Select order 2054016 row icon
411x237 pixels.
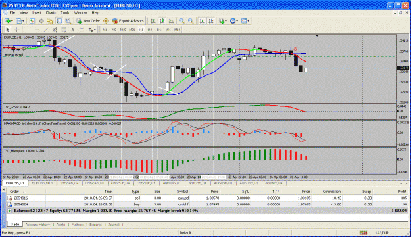pyautogui.click(x=9, y=198)
